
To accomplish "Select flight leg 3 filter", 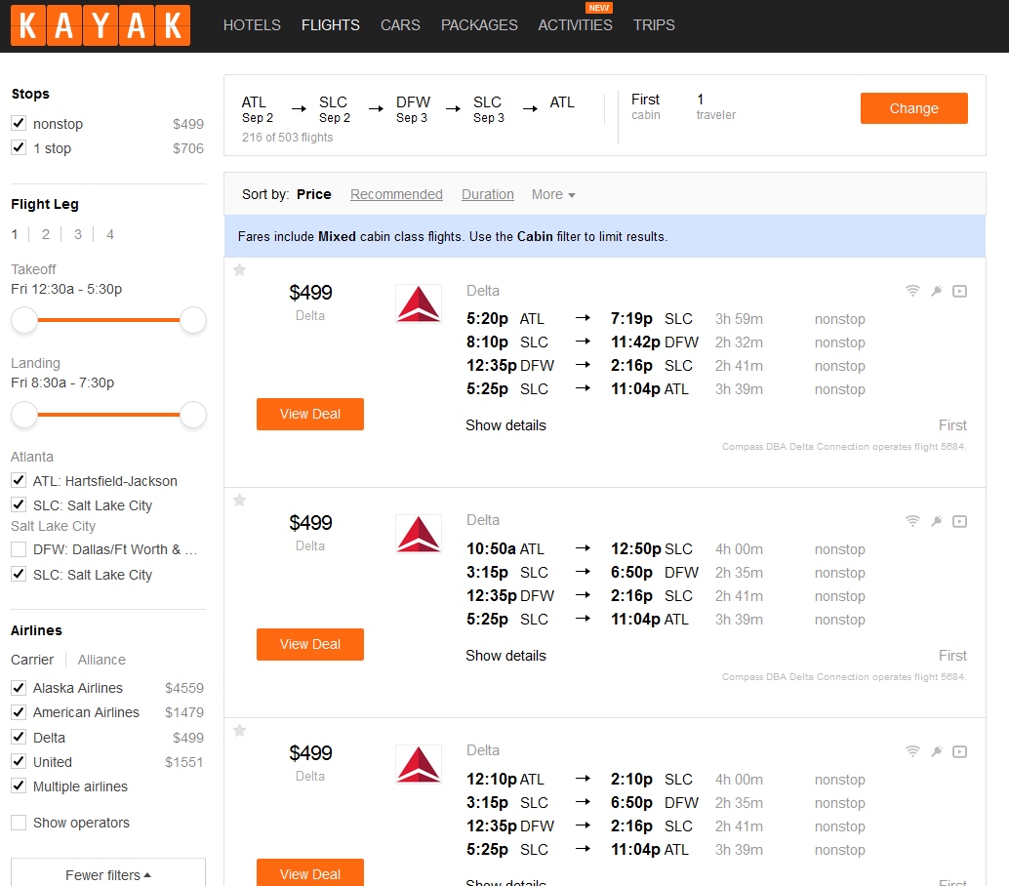I will pyautogui.click(x=78, y=234).
